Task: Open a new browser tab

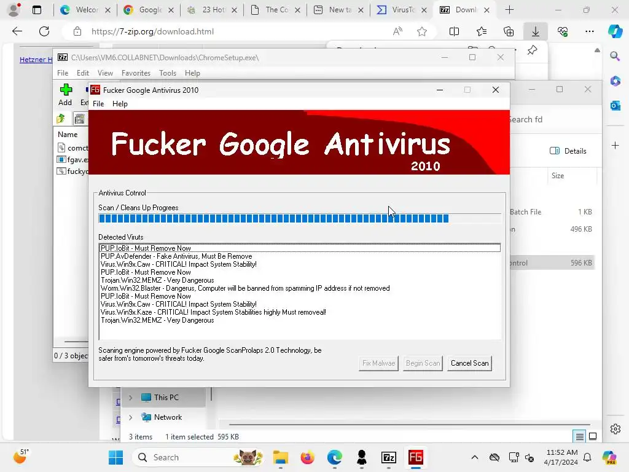Action: (509, 10)
